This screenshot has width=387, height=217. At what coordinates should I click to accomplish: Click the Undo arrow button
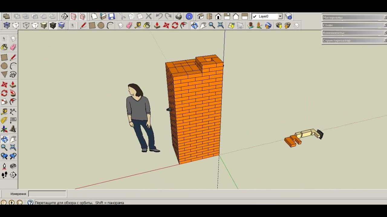tap(159, 17)
